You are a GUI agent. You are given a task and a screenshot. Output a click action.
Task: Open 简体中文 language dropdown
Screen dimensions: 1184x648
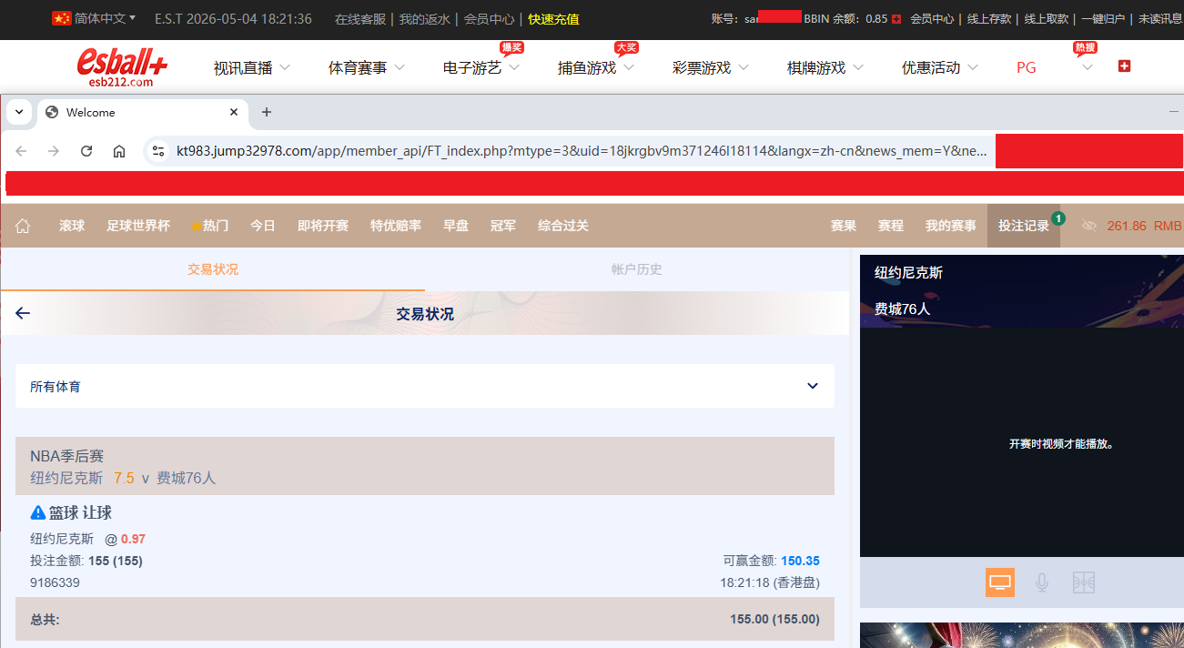click(x=105, y=18)
